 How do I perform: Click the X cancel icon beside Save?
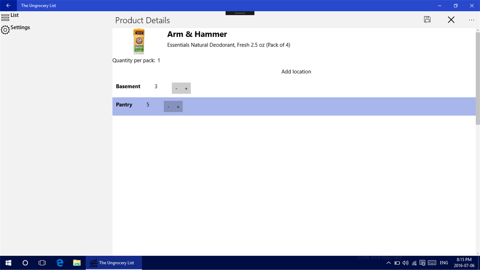(451, 20)
